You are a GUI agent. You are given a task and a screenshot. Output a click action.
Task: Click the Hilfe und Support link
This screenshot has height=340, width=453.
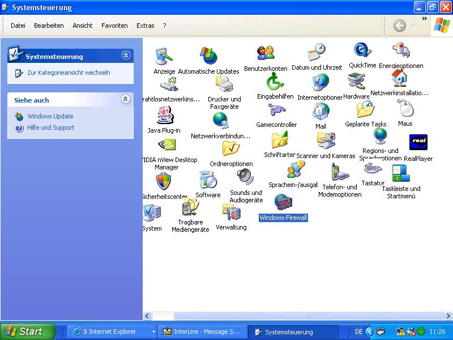[x=51, y=127]
